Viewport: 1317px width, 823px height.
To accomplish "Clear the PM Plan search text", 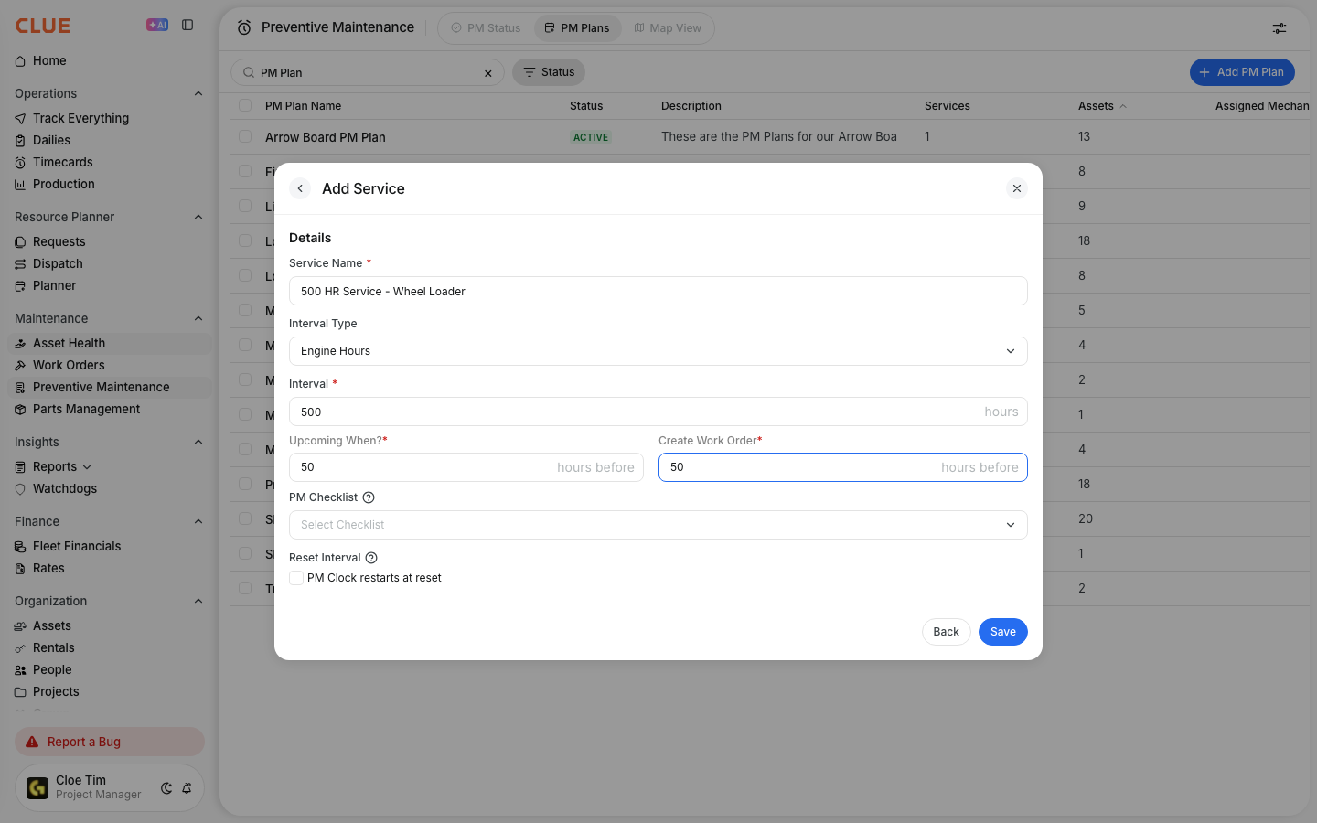I will tap(488, 73).
